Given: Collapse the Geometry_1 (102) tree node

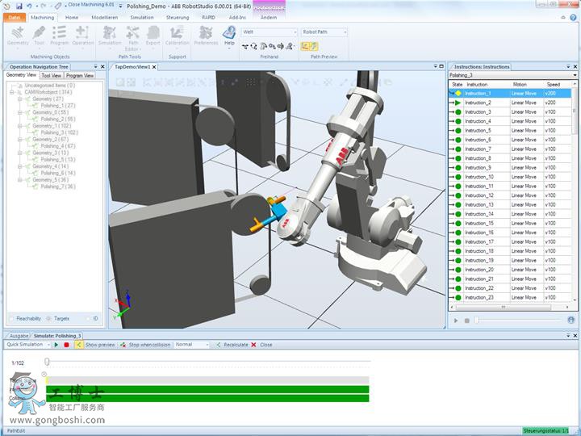Looking at the screenshot, I should pyautogui.click(x=20, y=126).
